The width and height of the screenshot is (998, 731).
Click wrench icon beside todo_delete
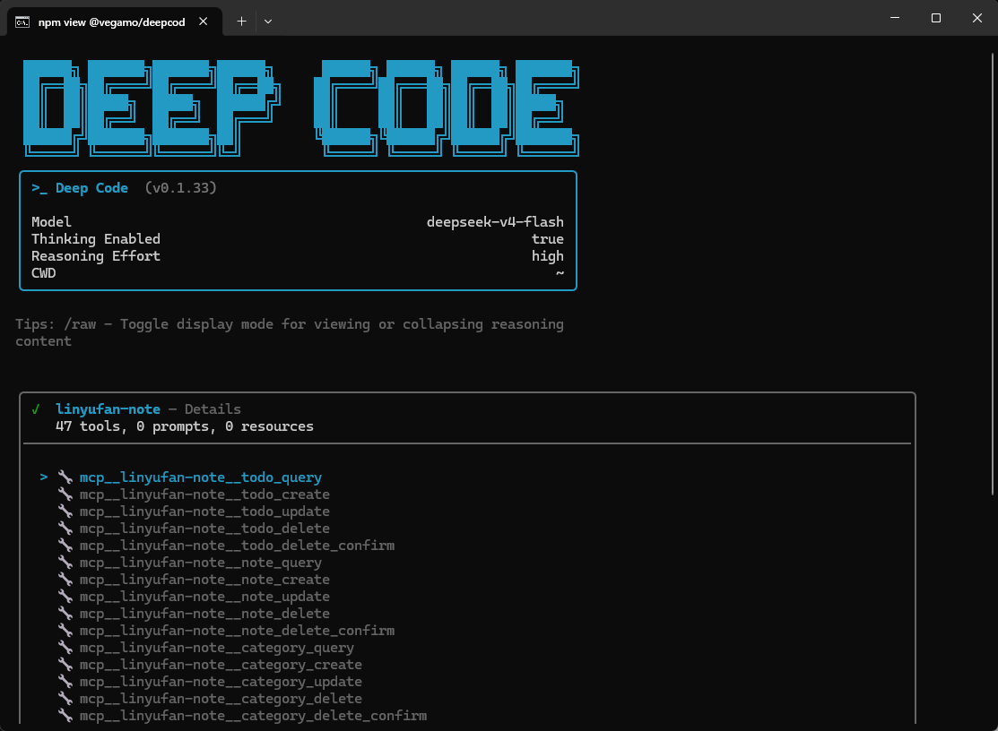coord(65,529)
